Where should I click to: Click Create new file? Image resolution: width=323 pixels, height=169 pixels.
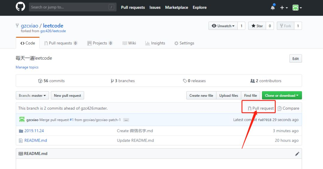coord(201,96)
